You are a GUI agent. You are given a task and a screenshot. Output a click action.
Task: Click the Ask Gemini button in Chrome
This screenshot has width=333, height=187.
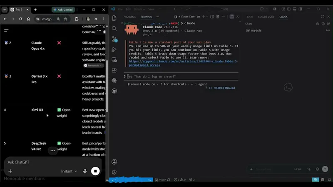[x=63, y=10]
